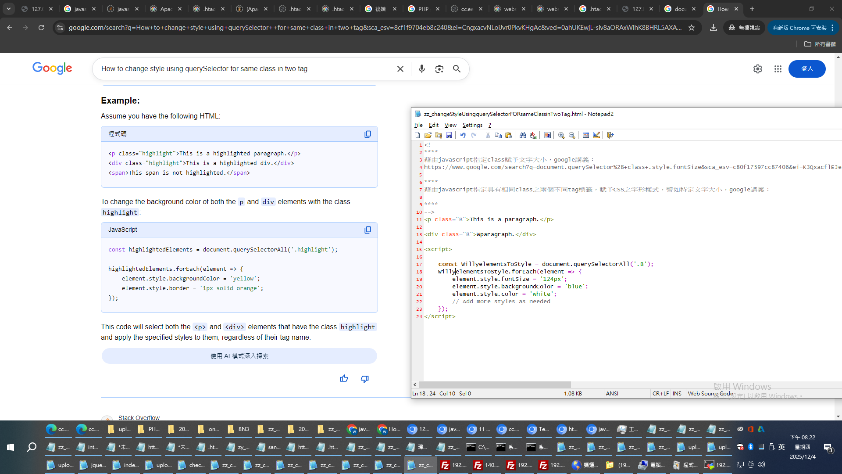Toggle INS insert mode in Notepad2 status bar
This screenshot has height=474, width=842.
[677, 394]
